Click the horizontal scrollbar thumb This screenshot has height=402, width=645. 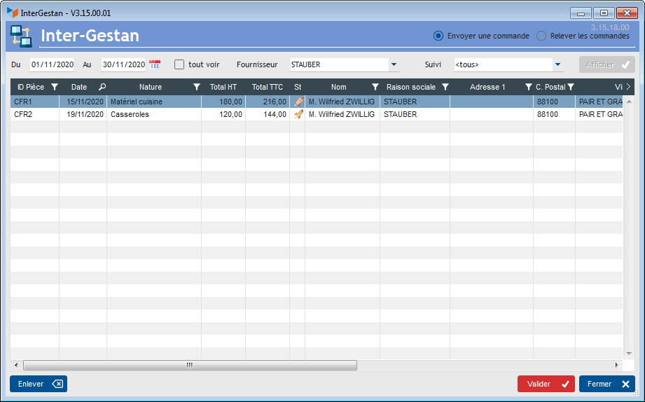point(190,365)
